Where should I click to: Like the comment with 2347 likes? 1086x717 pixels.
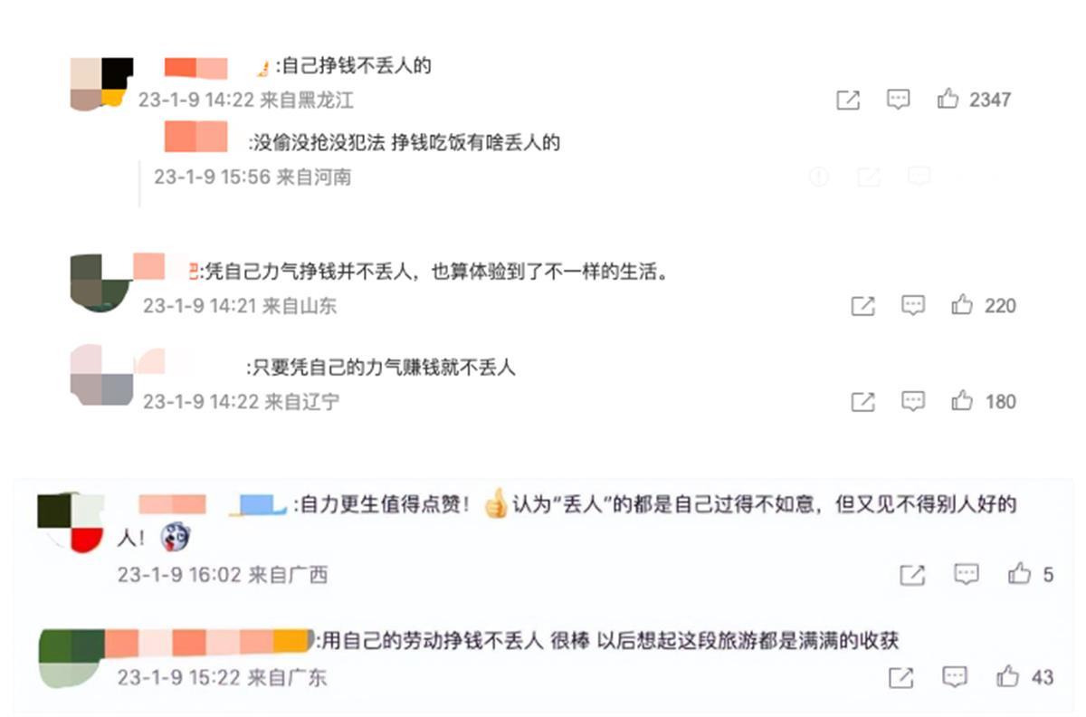tap(948, 99)
